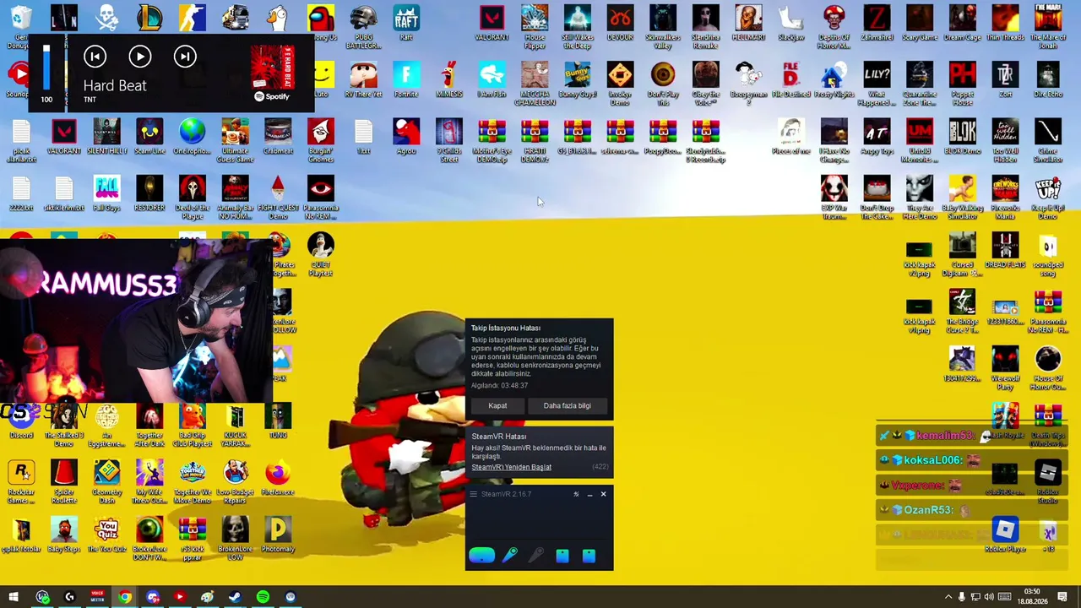The width and height of the screenshot is (1081, 608).
Task: Open the taskbar clock showing 03:50
Action: pyautogui.click(x=1032, y=596)
